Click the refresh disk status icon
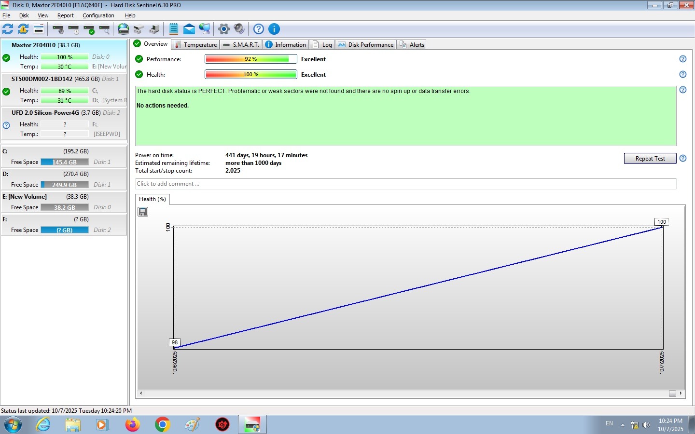The height and width of the screenshot is (434, 695). click(8, 29)
